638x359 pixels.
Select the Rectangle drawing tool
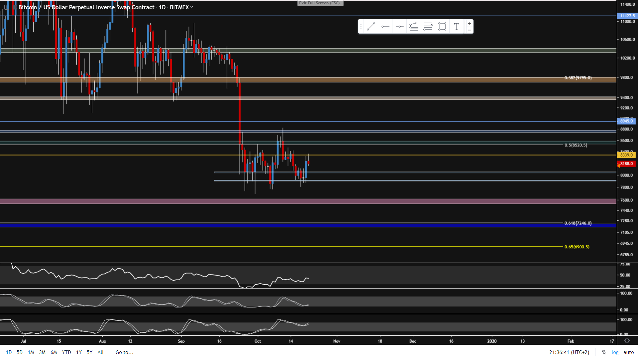(442, 27)
